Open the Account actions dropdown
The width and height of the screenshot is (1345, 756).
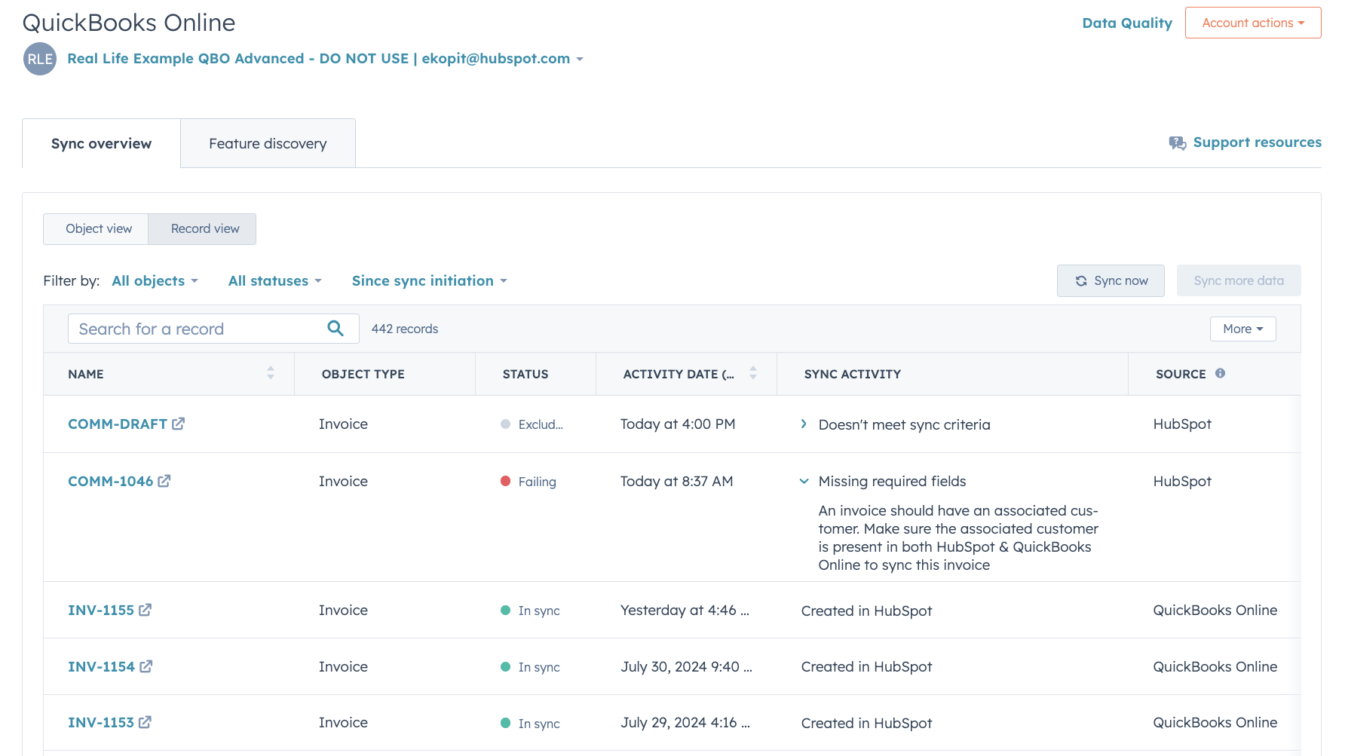click(1253, 23)
